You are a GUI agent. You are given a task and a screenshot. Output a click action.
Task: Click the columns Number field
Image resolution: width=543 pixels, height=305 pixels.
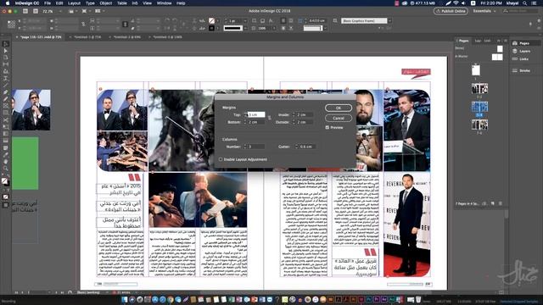pyautogui.click(x=256, y=147)
